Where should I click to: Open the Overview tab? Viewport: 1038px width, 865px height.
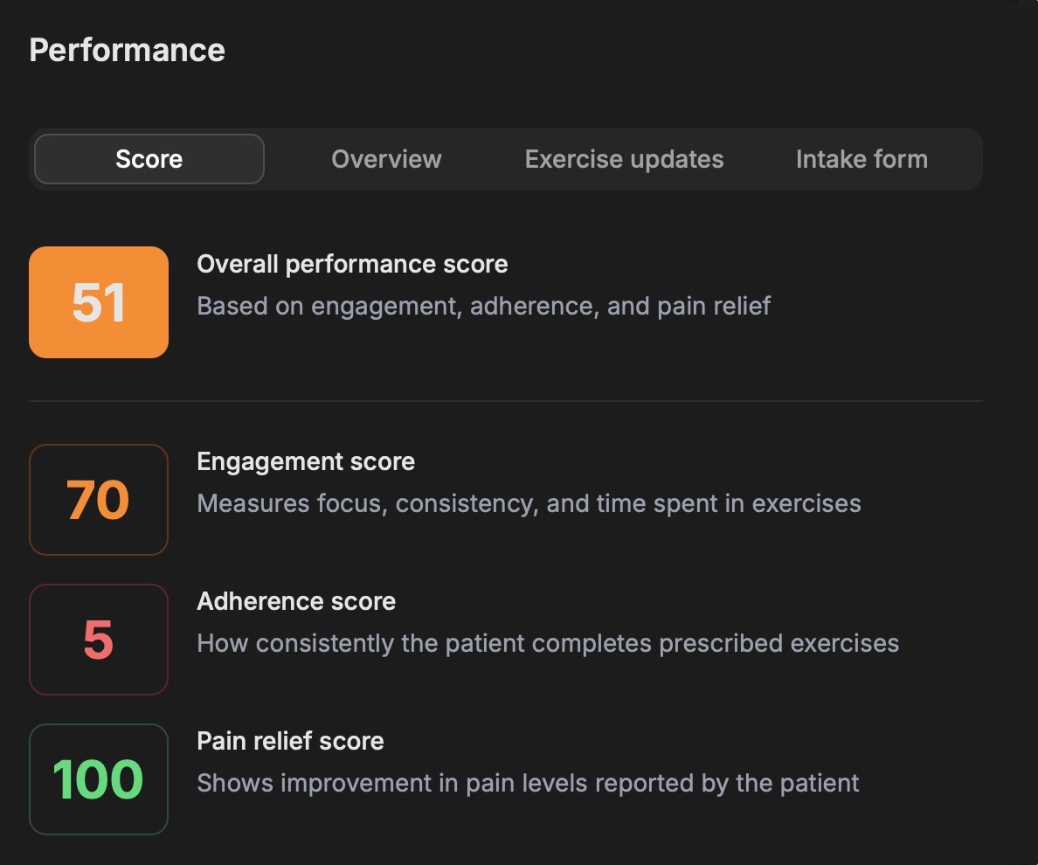(x=386, y=159)
